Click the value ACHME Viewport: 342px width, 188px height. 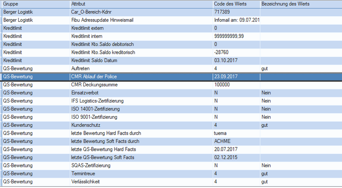tap(222, 141)
